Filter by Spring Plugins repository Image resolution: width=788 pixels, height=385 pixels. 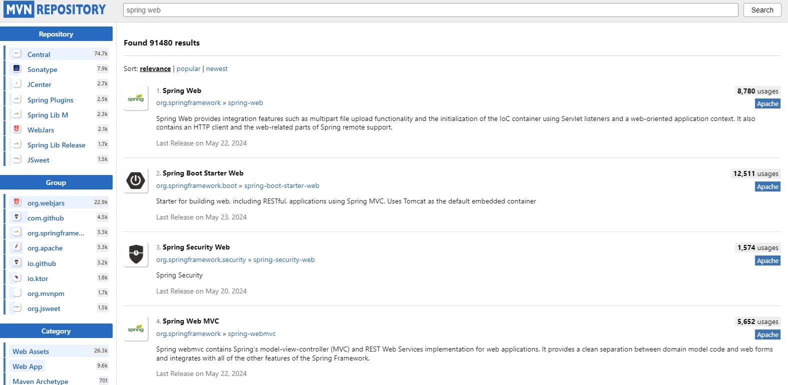point(50,100)
